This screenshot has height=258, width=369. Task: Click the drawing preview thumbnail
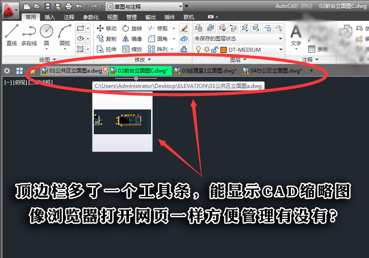click(x=122, y=122)
